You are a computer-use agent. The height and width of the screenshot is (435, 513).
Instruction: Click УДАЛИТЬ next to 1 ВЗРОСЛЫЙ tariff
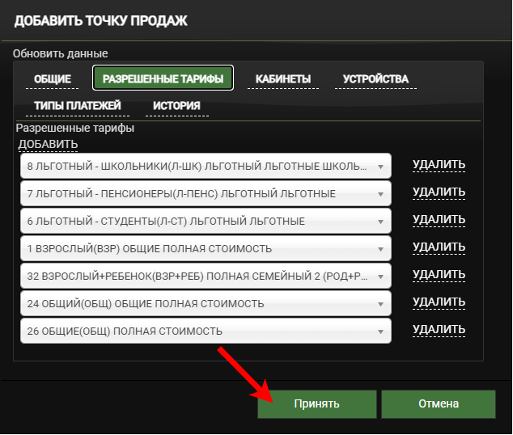(x=439, y=247)
